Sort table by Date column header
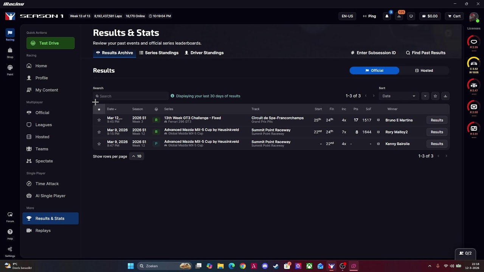 point(112,109)
